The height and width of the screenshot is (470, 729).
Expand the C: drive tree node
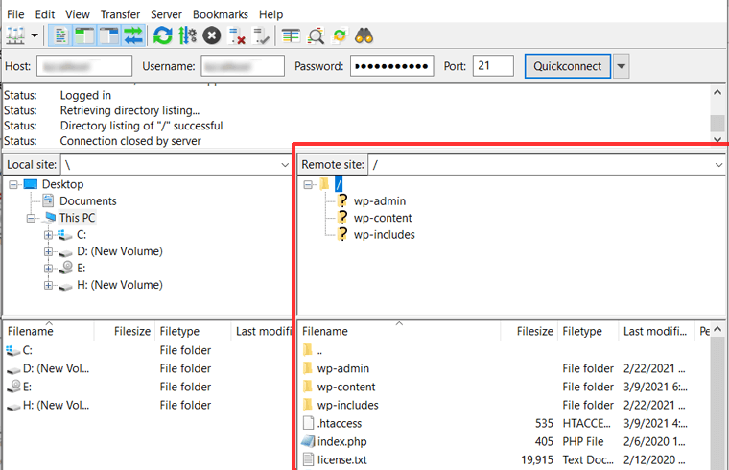tap(48, 235)
